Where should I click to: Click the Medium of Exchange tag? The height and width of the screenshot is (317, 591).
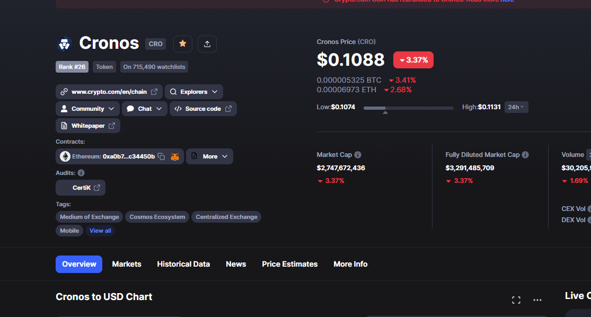point(90,217)
